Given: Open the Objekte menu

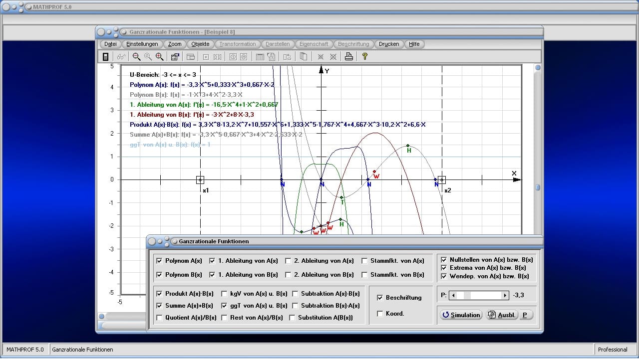Looking at the screenshot, I should [x=200, y=44].
